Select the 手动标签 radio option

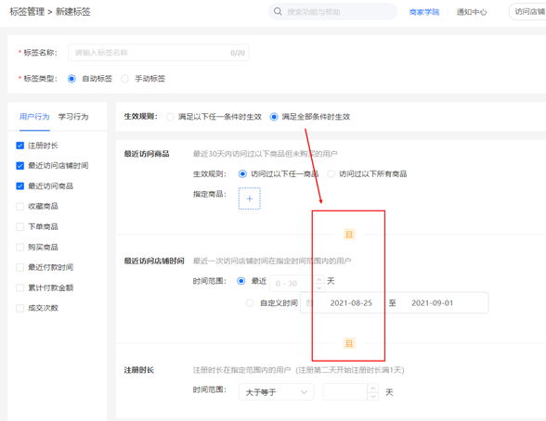(124, 79)
